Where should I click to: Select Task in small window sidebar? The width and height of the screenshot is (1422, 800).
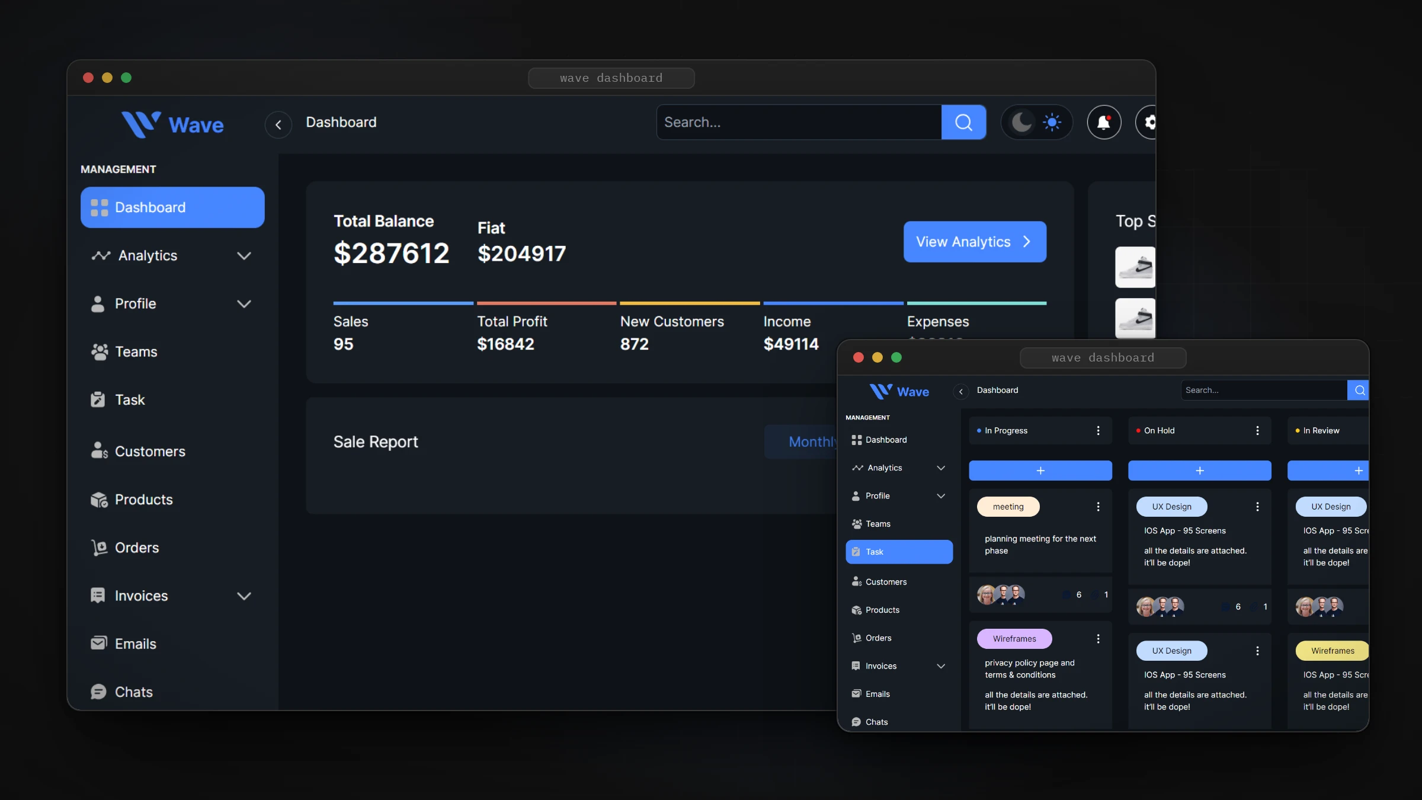899,552
